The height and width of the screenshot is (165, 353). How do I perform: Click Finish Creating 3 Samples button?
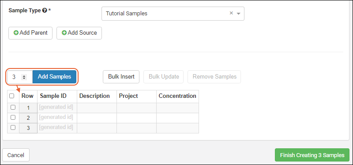coord(312,155)
